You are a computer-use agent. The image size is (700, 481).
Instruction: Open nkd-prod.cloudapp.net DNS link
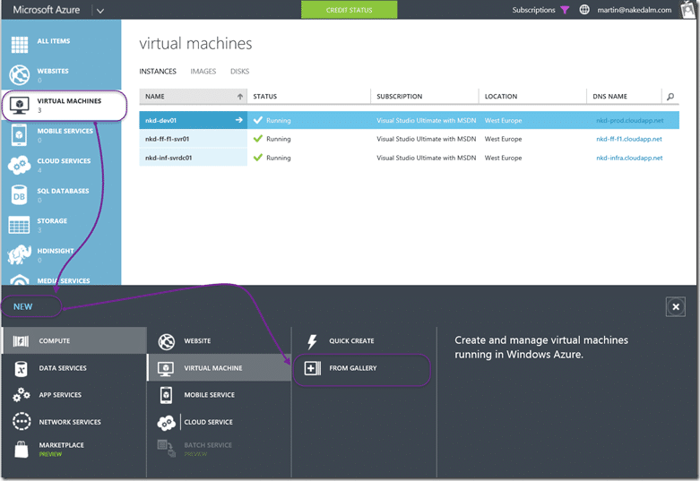[x=630, y=120]
